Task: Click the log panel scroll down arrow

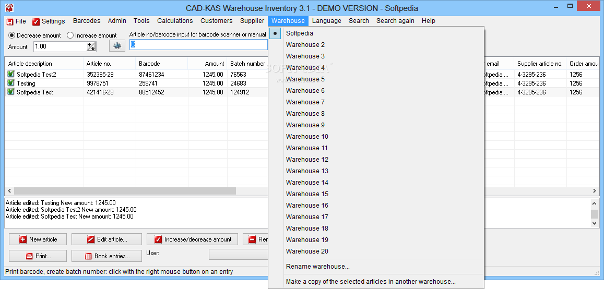Action: coord(595,223)
